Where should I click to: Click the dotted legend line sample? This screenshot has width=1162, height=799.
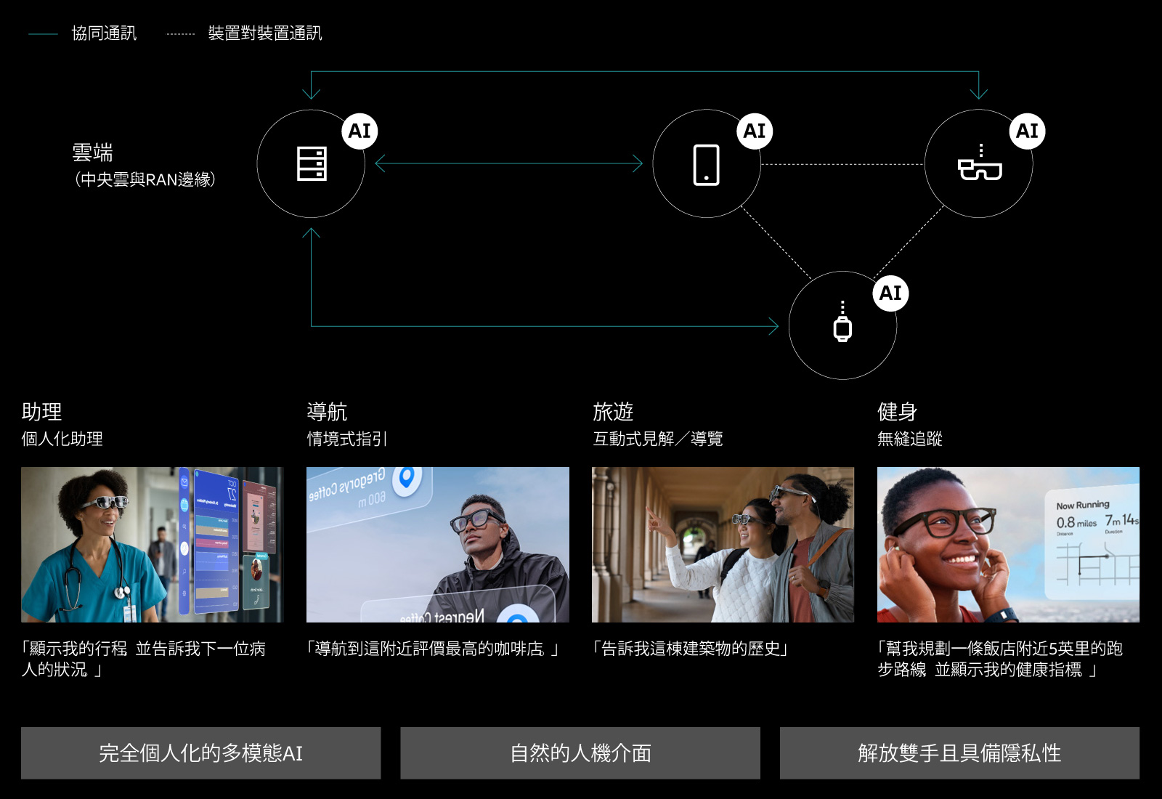181,33
